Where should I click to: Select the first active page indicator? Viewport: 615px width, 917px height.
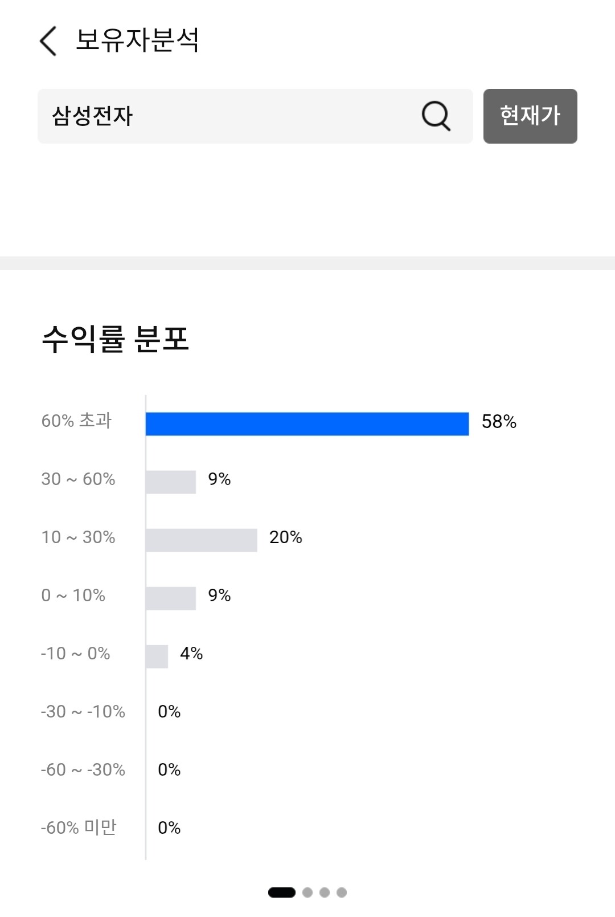tap(282, 892)
